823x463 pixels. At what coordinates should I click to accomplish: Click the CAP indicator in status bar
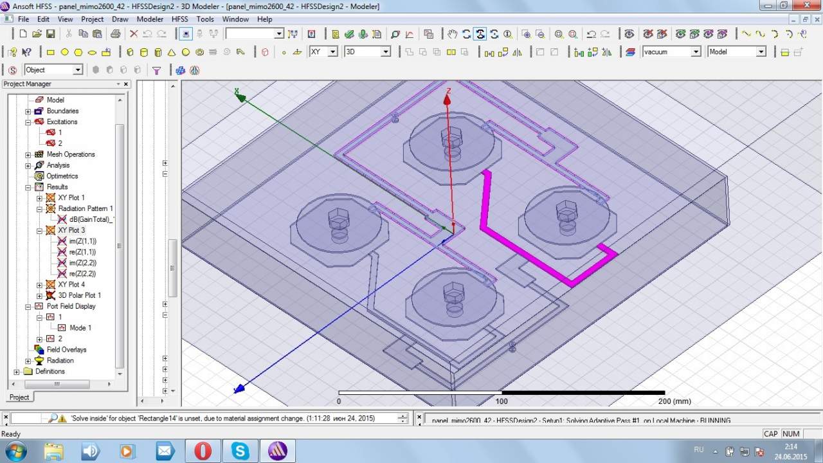tap(771, 434)
